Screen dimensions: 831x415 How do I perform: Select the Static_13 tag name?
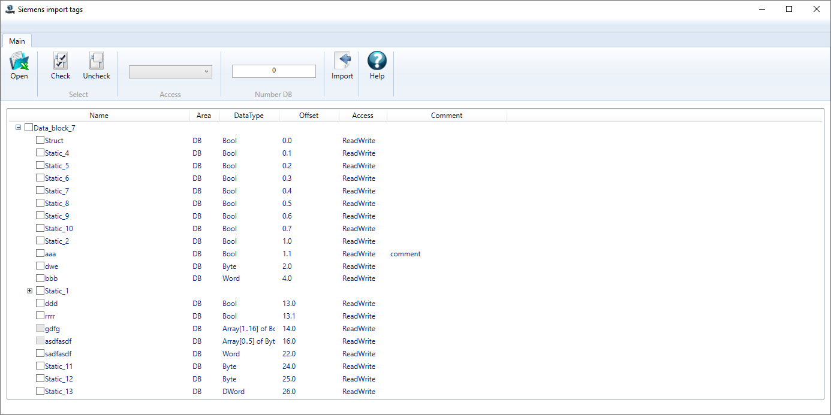[59, 392]
